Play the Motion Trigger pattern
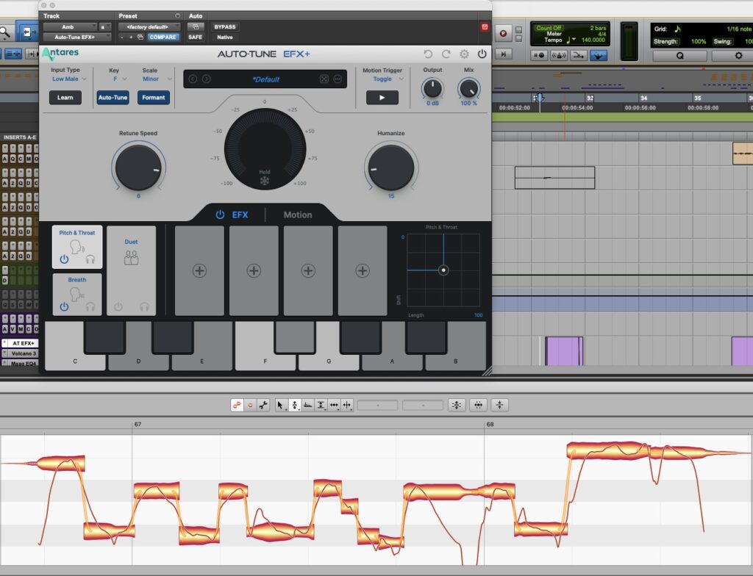 click(x=382, y=98)
